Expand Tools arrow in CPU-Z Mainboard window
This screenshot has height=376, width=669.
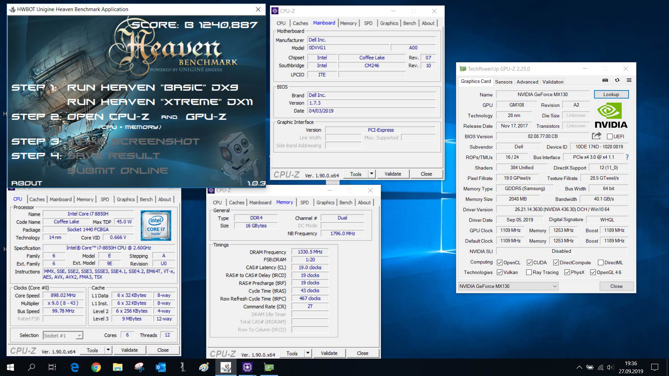[371, 174]
